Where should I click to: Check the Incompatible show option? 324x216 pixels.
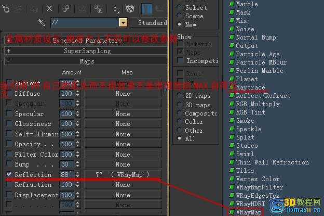[x=180, y=60]
